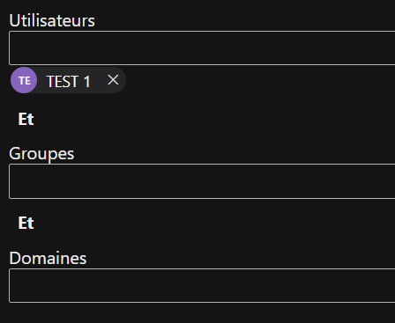
Task: Open the user picker under Utilisateurs
Action: point(202,48)
